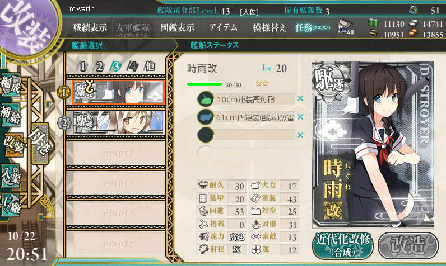
Task: Clear the empty third equipment slot X
Action: 300,135
